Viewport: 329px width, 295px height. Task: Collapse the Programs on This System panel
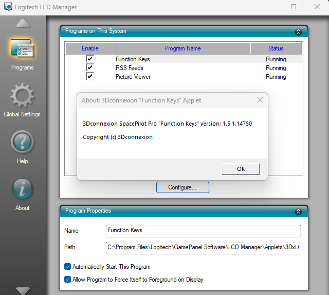point(298,32)
